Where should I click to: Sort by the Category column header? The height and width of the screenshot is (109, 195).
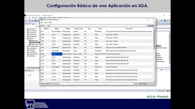[x=68, y=28]
